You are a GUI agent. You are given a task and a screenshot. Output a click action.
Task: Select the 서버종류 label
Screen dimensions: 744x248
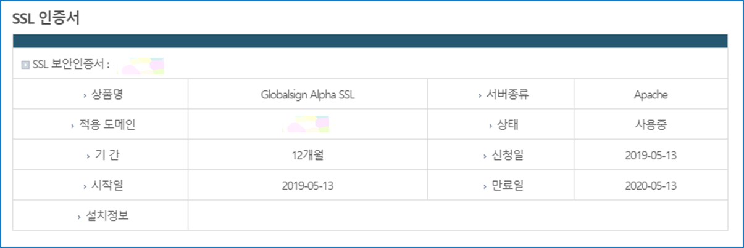click(506, 95)
